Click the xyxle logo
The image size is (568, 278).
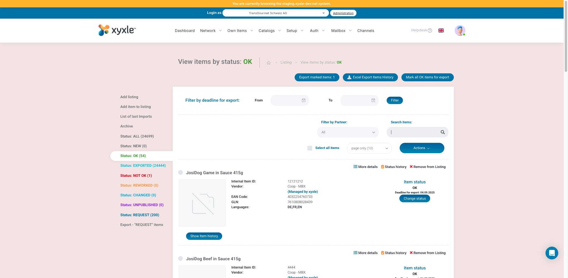click(x=117, y=30)
